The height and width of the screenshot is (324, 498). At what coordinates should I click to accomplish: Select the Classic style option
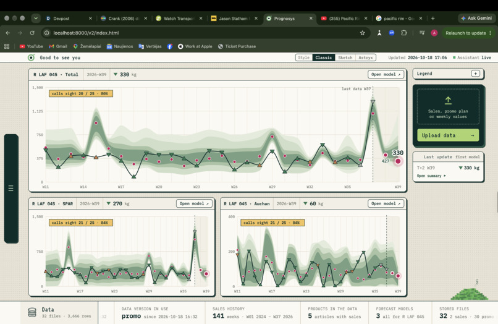323,58
